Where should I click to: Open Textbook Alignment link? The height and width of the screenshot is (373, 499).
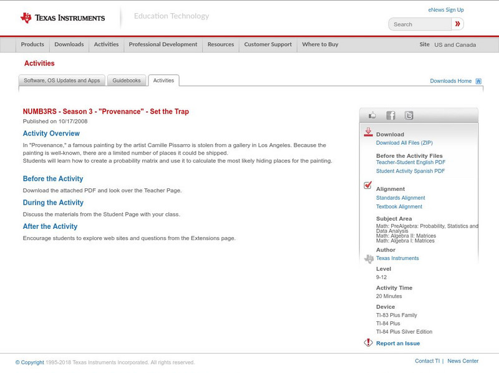[x=399, y=206]
